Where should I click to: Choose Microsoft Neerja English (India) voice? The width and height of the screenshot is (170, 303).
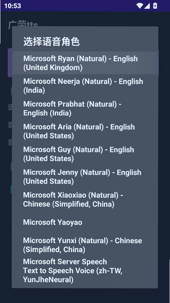[85, 86]
